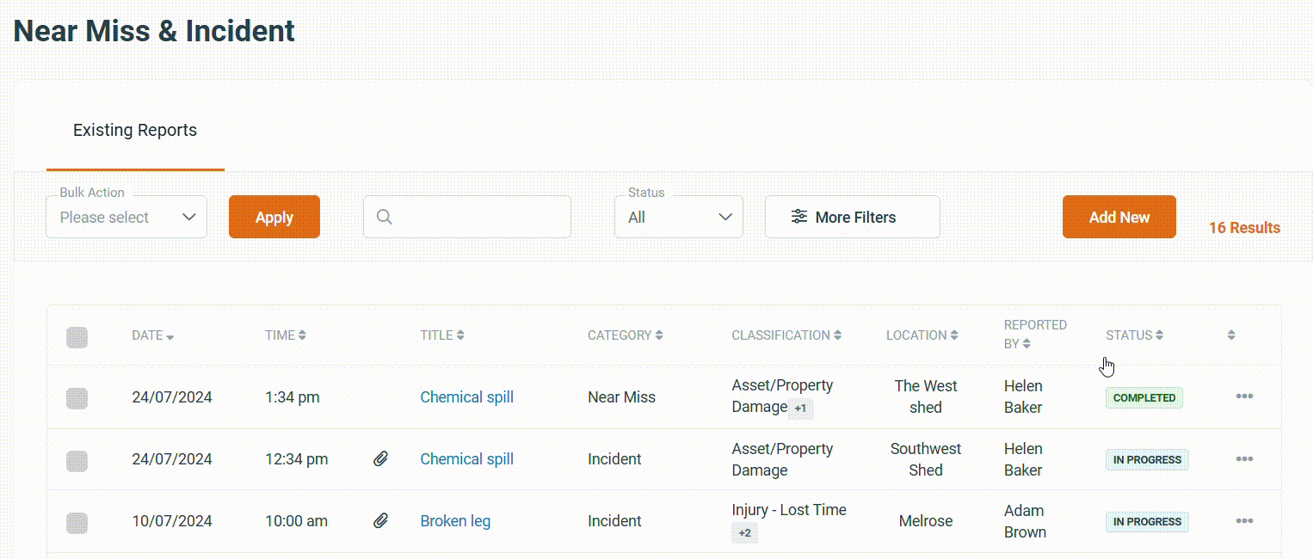This screenshot has height=559, width=1313.
Task: Check the box for 1:34 pm Chemical spill
Action: [77, 398]
